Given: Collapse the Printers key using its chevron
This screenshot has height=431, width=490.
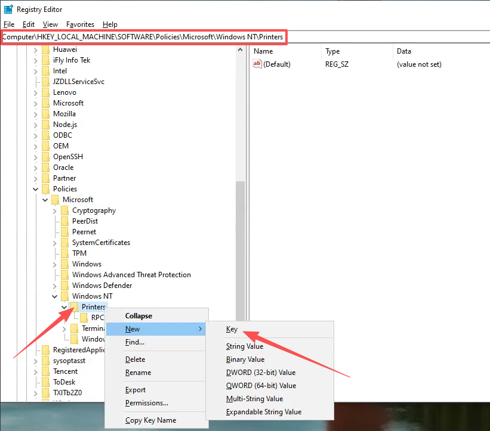Looking at the screenshot, I should point(64,307).
